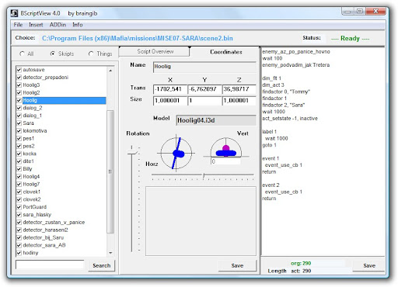
Task: Select PortGuard in the script list
Action: click(x=34, y=207)
